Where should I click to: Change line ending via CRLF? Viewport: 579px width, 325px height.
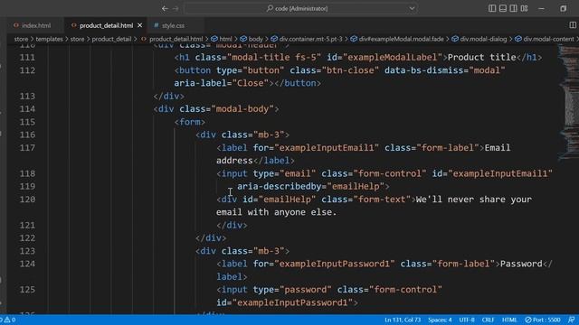[488, 320]
